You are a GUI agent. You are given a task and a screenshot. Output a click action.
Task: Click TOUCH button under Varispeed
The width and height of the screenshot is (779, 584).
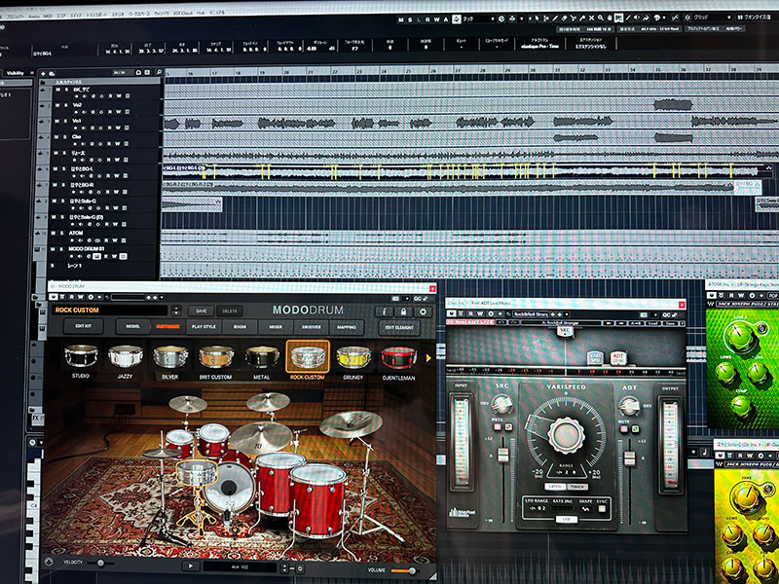(x=577, y=487)
